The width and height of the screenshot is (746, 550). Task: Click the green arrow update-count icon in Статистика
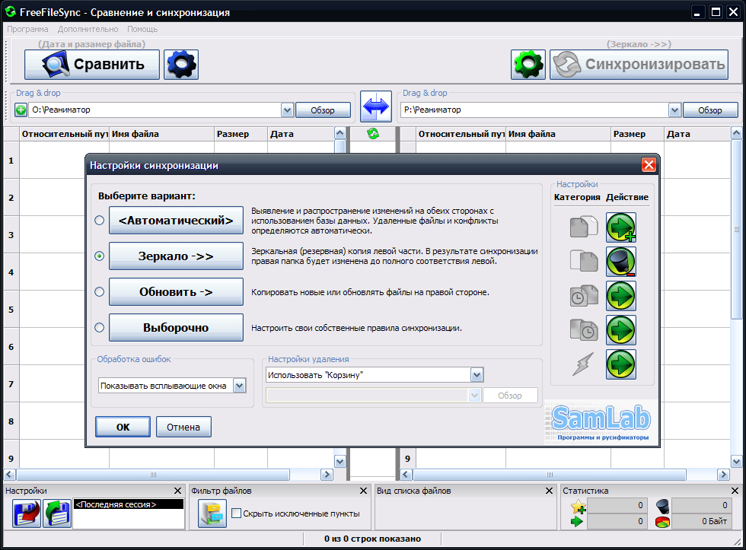(x=577, y=522)
